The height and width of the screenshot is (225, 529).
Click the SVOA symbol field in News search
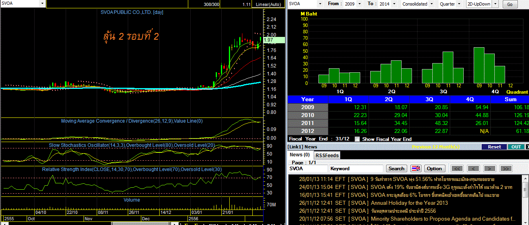[308, 169]
